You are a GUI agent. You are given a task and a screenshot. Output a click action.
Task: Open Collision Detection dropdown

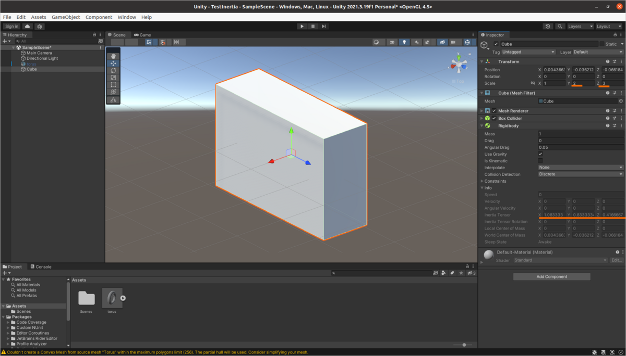pos(581,174)
